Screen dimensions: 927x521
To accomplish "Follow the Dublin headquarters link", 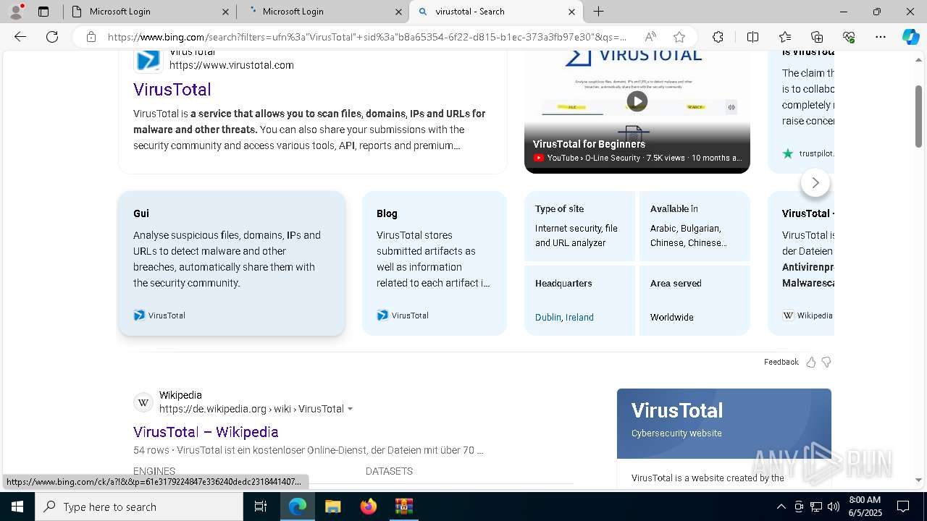I will (548, 318).
